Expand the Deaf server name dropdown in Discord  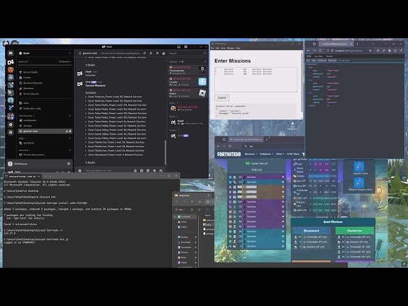69,53
